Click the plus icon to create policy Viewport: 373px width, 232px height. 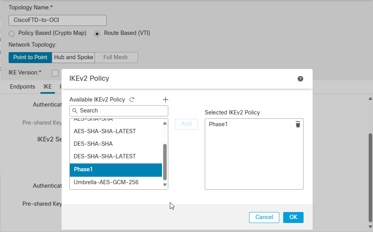(x=165, y=100)
